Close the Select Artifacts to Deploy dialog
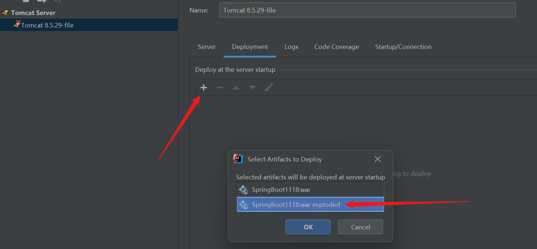The image size is (537, 249). (378, 159)
